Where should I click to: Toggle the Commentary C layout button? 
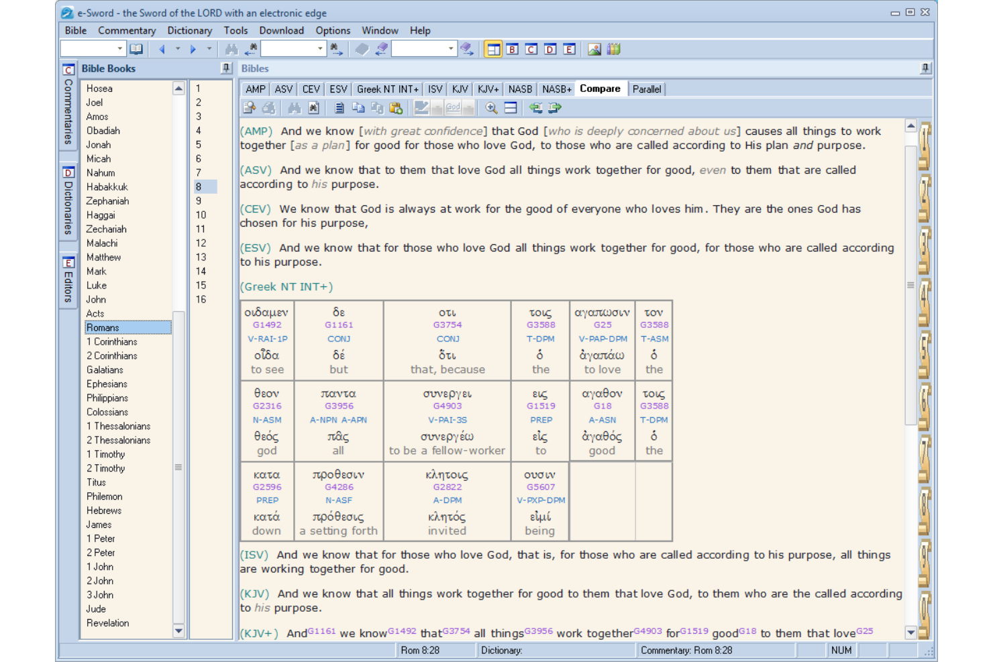point(531,49)
